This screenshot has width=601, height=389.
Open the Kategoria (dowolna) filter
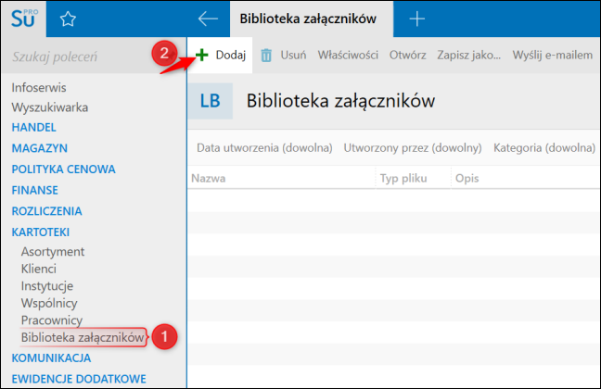(x=544, y=148)
